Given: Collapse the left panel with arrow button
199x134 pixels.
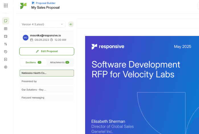Looking at the screenshot, I should pyautogui.click(x=71, y=24).
